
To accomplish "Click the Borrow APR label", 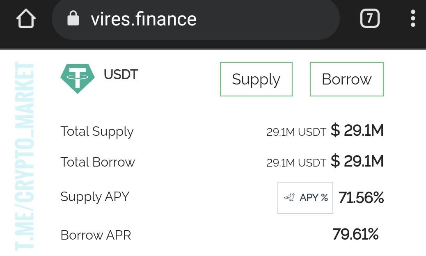I will (x=96, y=235).
